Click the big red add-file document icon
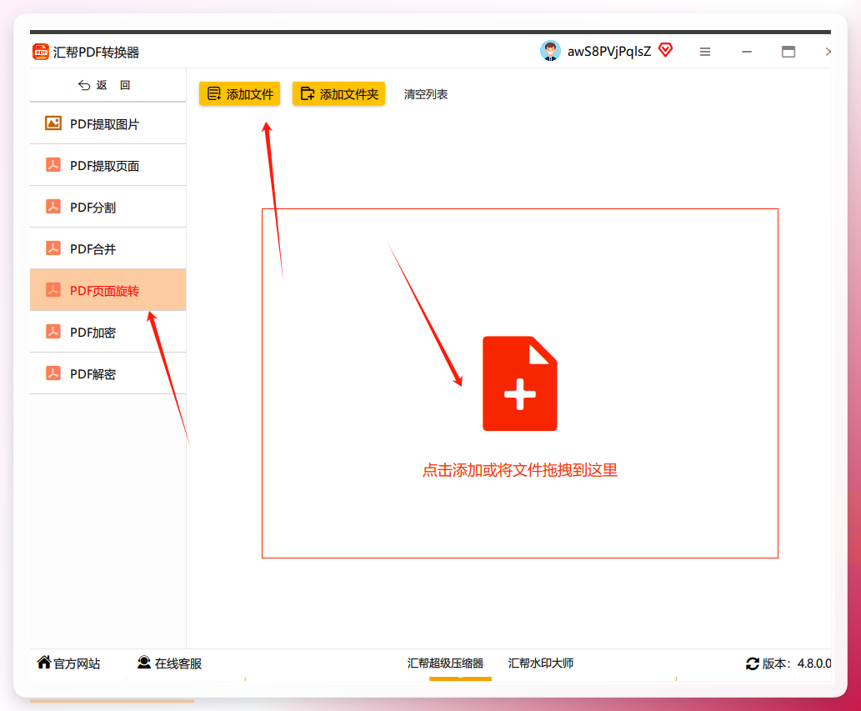 520,383
